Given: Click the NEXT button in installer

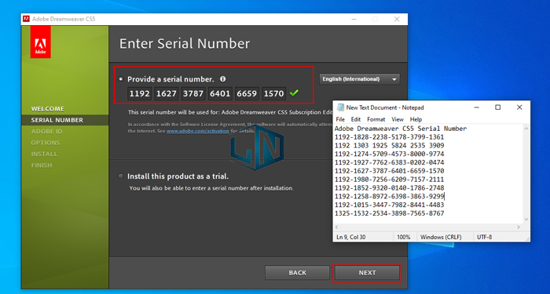Looking at the screenshot, I should (x=367, y=273).
